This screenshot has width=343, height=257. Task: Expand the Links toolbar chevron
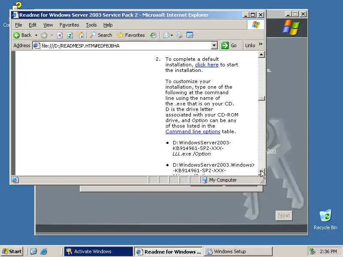pos(261,44)
